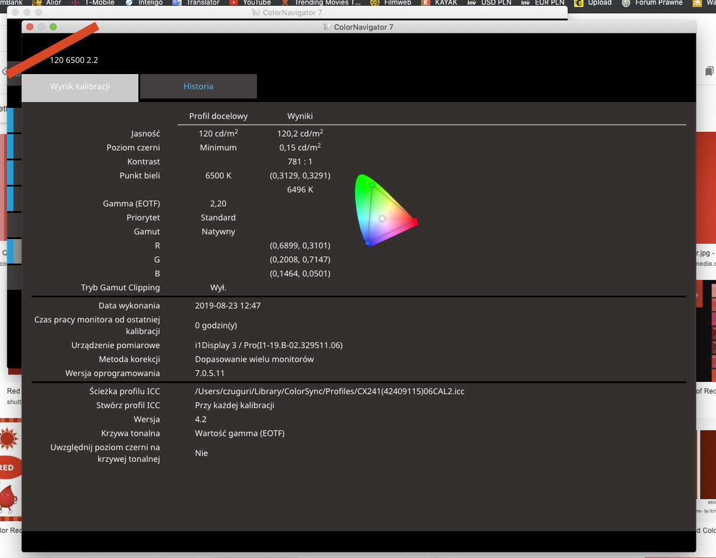The height and width of the screenshot is (558, 716).
Task: Zoom the front ColorNavigator window with green button
Action: pyautogui.click(x=53, y=27)
